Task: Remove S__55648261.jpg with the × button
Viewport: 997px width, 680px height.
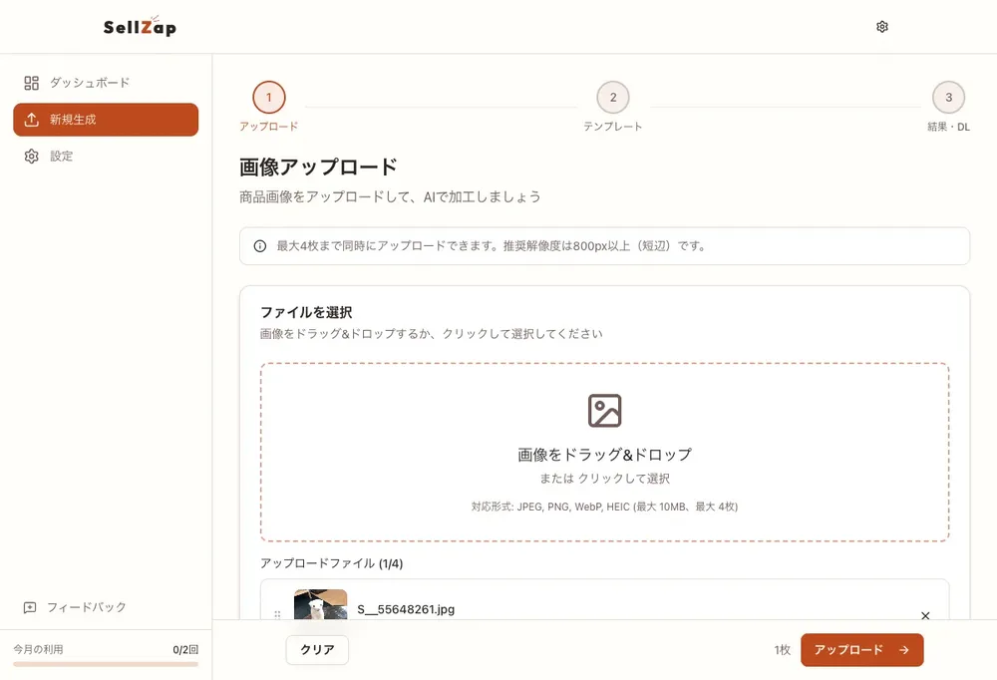Action: (924, 615)
